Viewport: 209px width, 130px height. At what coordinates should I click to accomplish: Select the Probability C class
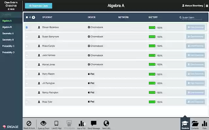8,46
